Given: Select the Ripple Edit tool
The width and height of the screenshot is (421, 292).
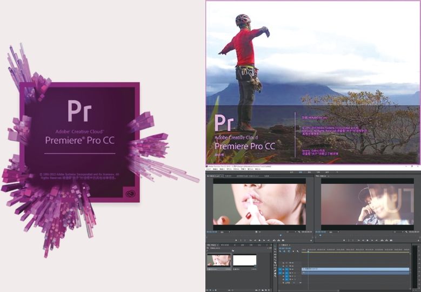Looking at the screenshot, I should coord(275,254).
